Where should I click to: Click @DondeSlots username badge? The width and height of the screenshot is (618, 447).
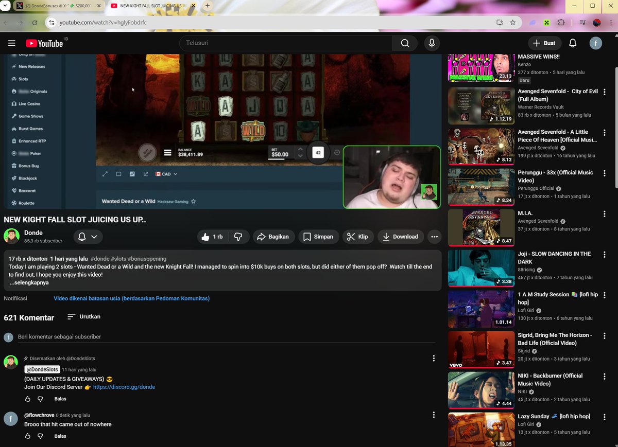click(42, 369)
